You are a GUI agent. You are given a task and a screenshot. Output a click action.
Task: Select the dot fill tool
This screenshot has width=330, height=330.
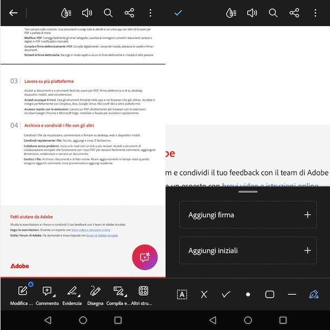(248, 294)
